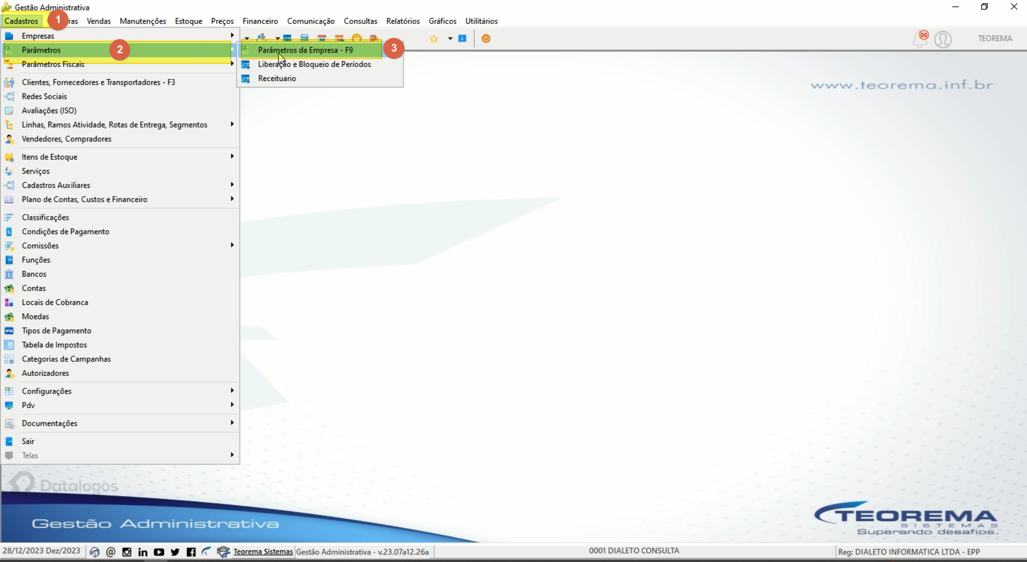Open the Utilitários menu

tap(481, 21)
